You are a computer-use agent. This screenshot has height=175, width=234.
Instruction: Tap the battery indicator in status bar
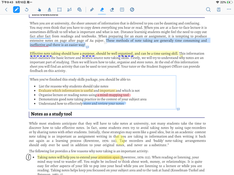(229, 2)
